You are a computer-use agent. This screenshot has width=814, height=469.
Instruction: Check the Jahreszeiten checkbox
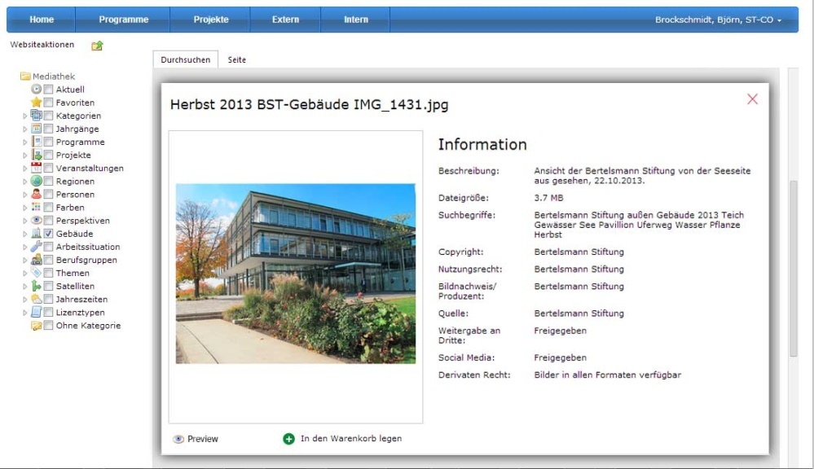[48, 299]
